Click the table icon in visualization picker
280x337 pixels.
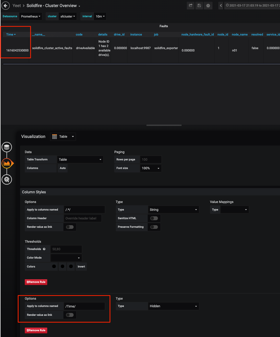tap(55, 137)
